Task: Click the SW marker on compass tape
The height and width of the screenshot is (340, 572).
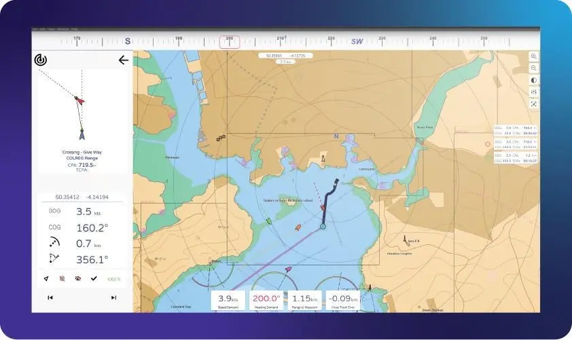Action: (357, 41)
